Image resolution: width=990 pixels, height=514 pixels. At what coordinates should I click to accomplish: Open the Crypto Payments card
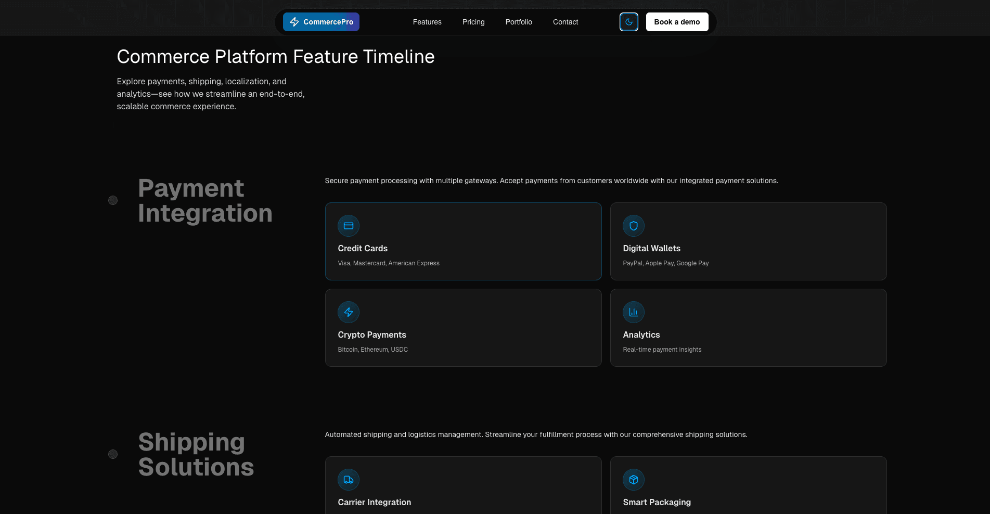click(463, 328)
